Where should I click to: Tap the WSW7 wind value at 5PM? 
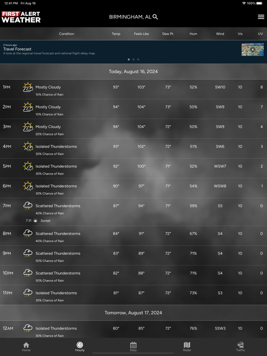[x=220, y=166]
